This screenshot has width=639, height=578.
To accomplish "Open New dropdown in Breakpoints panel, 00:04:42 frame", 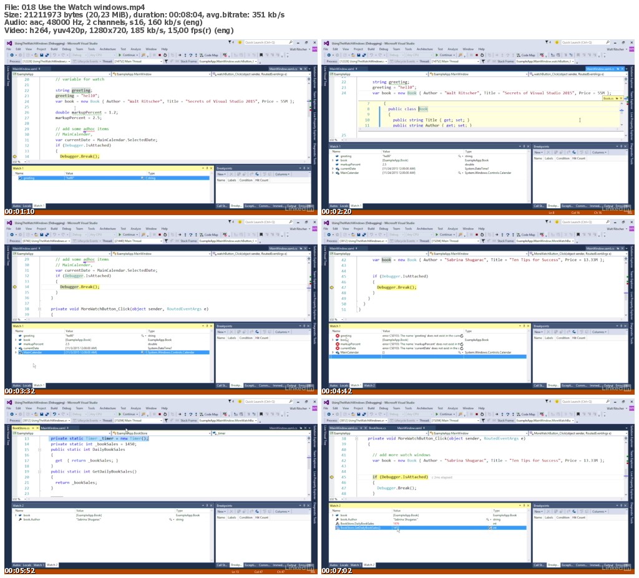I will pos(539,332).
